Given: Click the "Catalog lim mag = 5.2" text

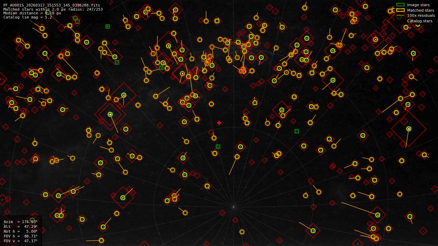Looking at the screenshot, I should [28, 17].
